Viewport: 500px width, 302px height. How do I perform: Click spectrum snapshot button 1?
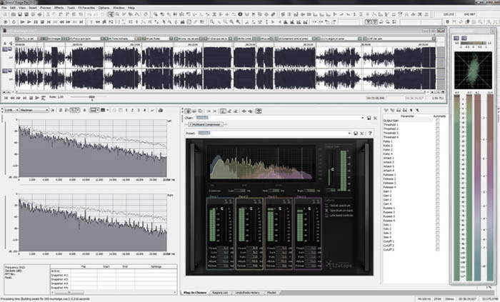coord(126,110)
